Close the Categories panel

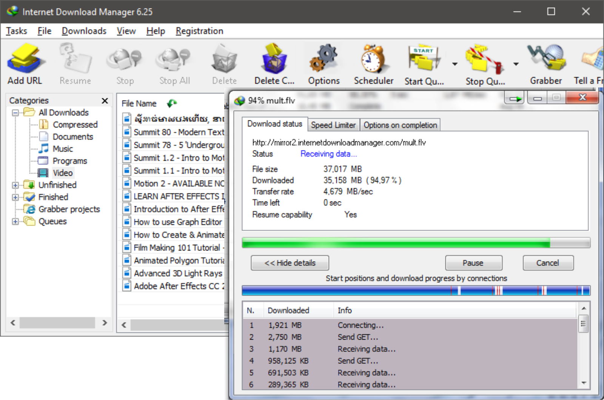(x=105, y=101)
